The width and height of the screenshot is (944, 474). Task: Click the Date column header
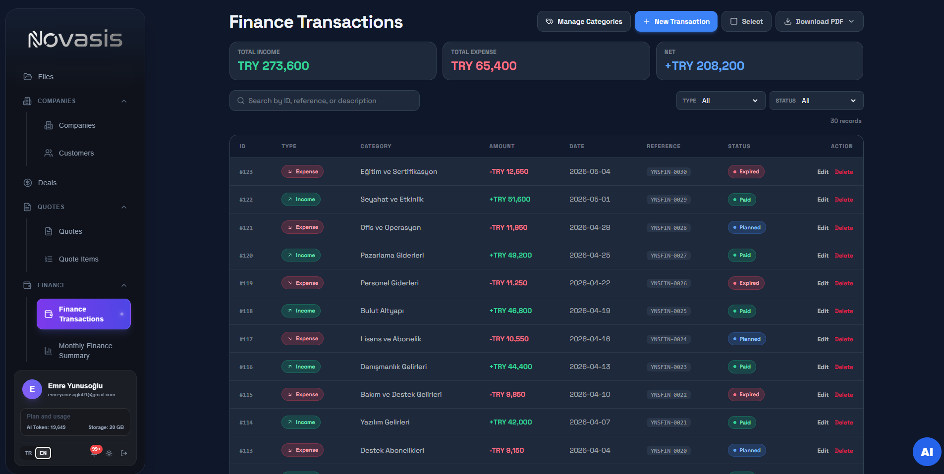tap(577, 146)
